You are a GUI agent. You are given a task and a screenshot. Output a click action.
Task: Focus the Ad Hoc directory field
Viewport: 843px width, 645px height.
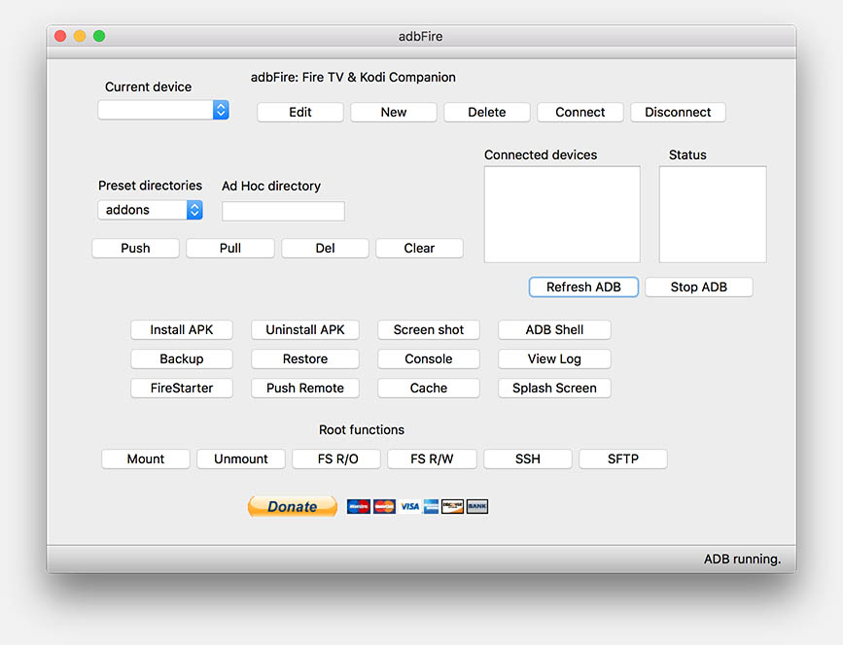tap(283, 211)
